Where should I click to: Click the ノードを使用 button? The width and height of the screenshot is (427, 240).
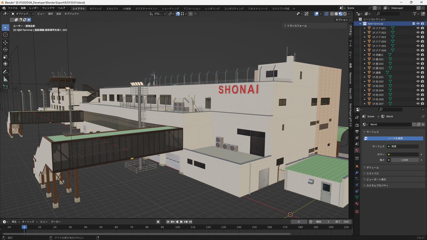tap(393, 138)
